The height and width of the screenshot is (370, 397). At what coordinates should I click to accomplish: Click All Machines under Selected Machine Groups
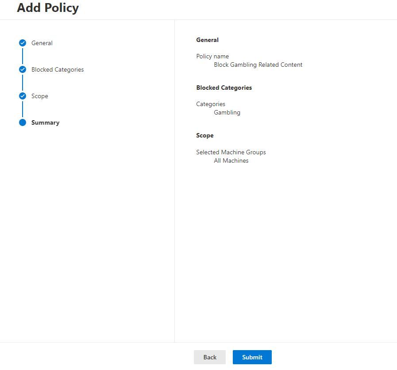point(231,160)
